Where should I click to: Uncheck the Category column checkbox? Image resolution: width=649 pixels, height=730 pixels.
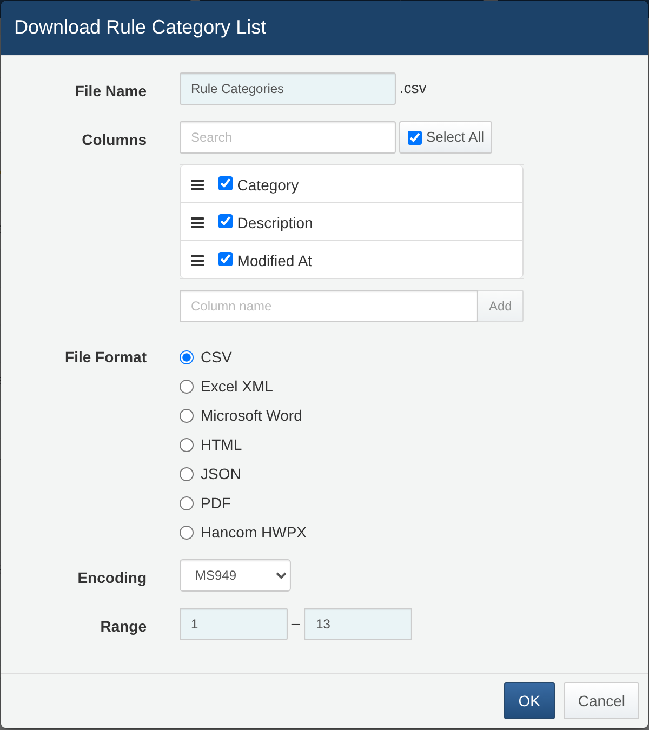point(226,183)
